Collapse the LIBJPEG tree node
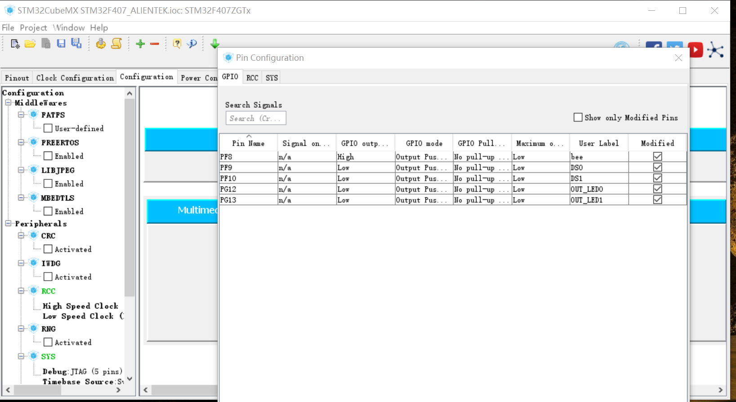Image resolution: width=736 pixels, height=402 pixels. pyautogui.click(x=21, y=170)
